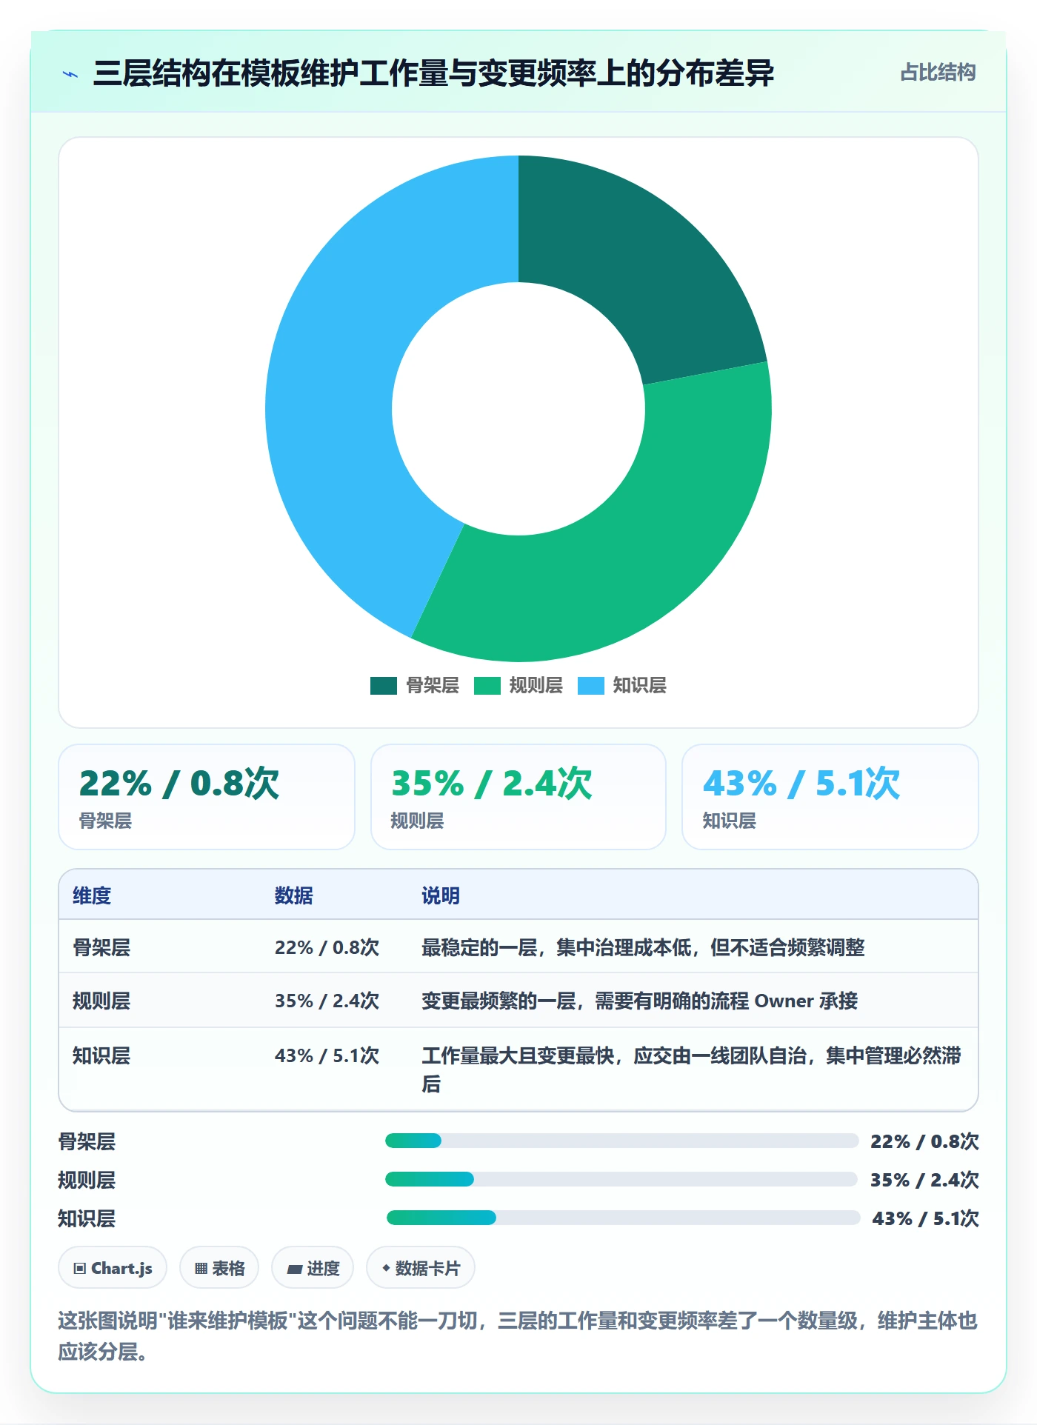The width and height of the screenshot is (1037, 1425).
Task: Click the chart title 三层结构在模板维护工作量
Action: pyautogui.click(x=433, y=73)
